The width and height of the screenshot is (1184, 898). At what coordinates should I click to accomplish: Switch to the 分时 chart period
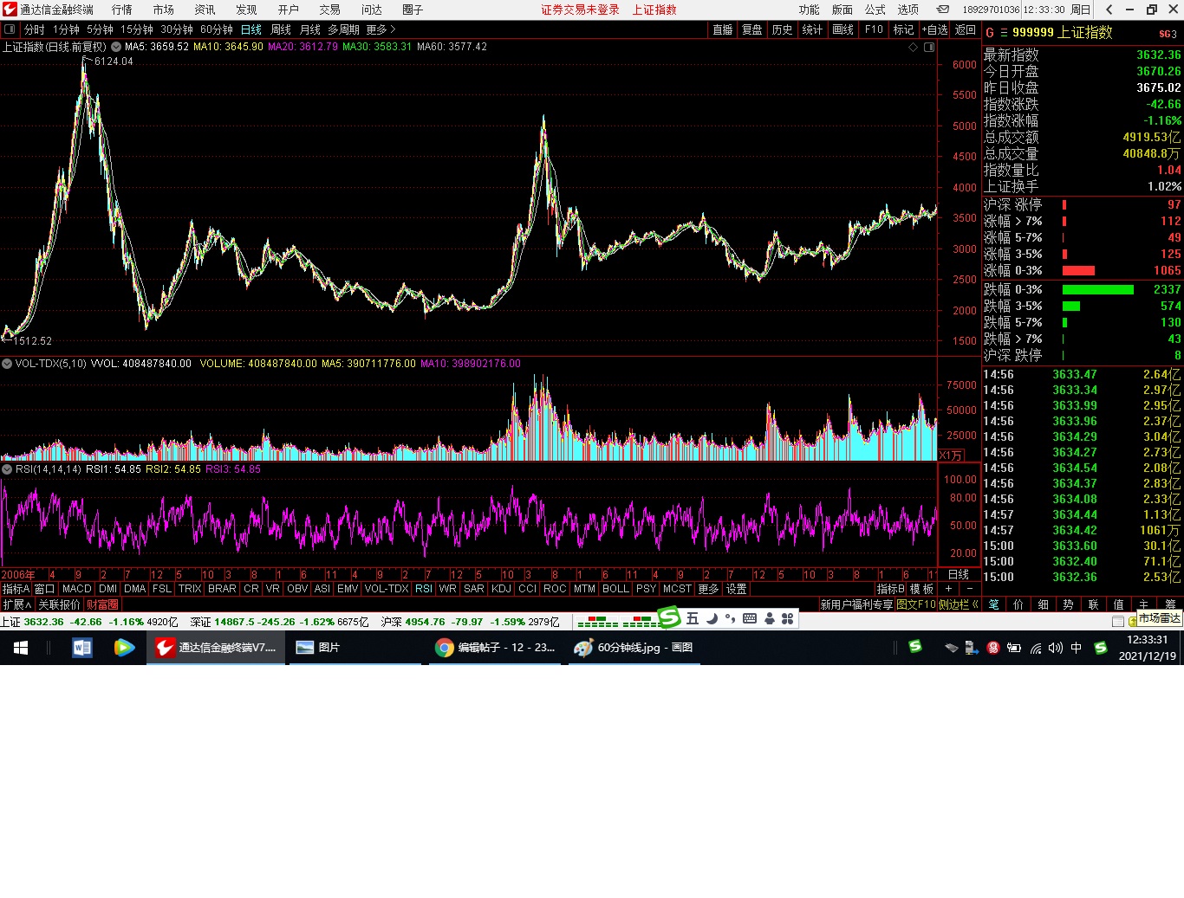click(35, 29)
